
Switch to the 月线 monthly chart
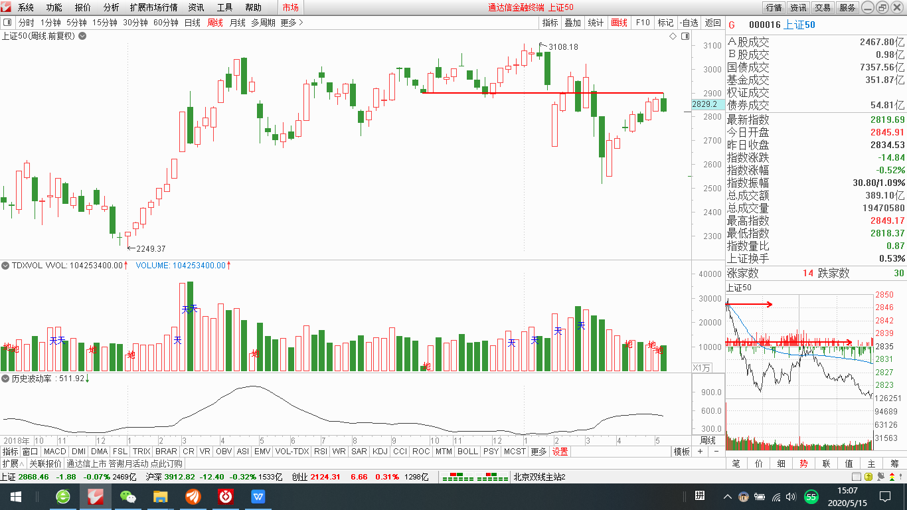click(x=237, y=23)
